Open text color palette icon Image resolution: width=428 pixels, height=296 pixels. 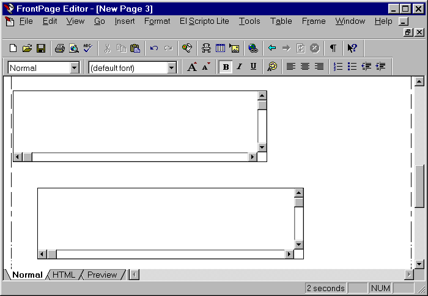point(272,66)
